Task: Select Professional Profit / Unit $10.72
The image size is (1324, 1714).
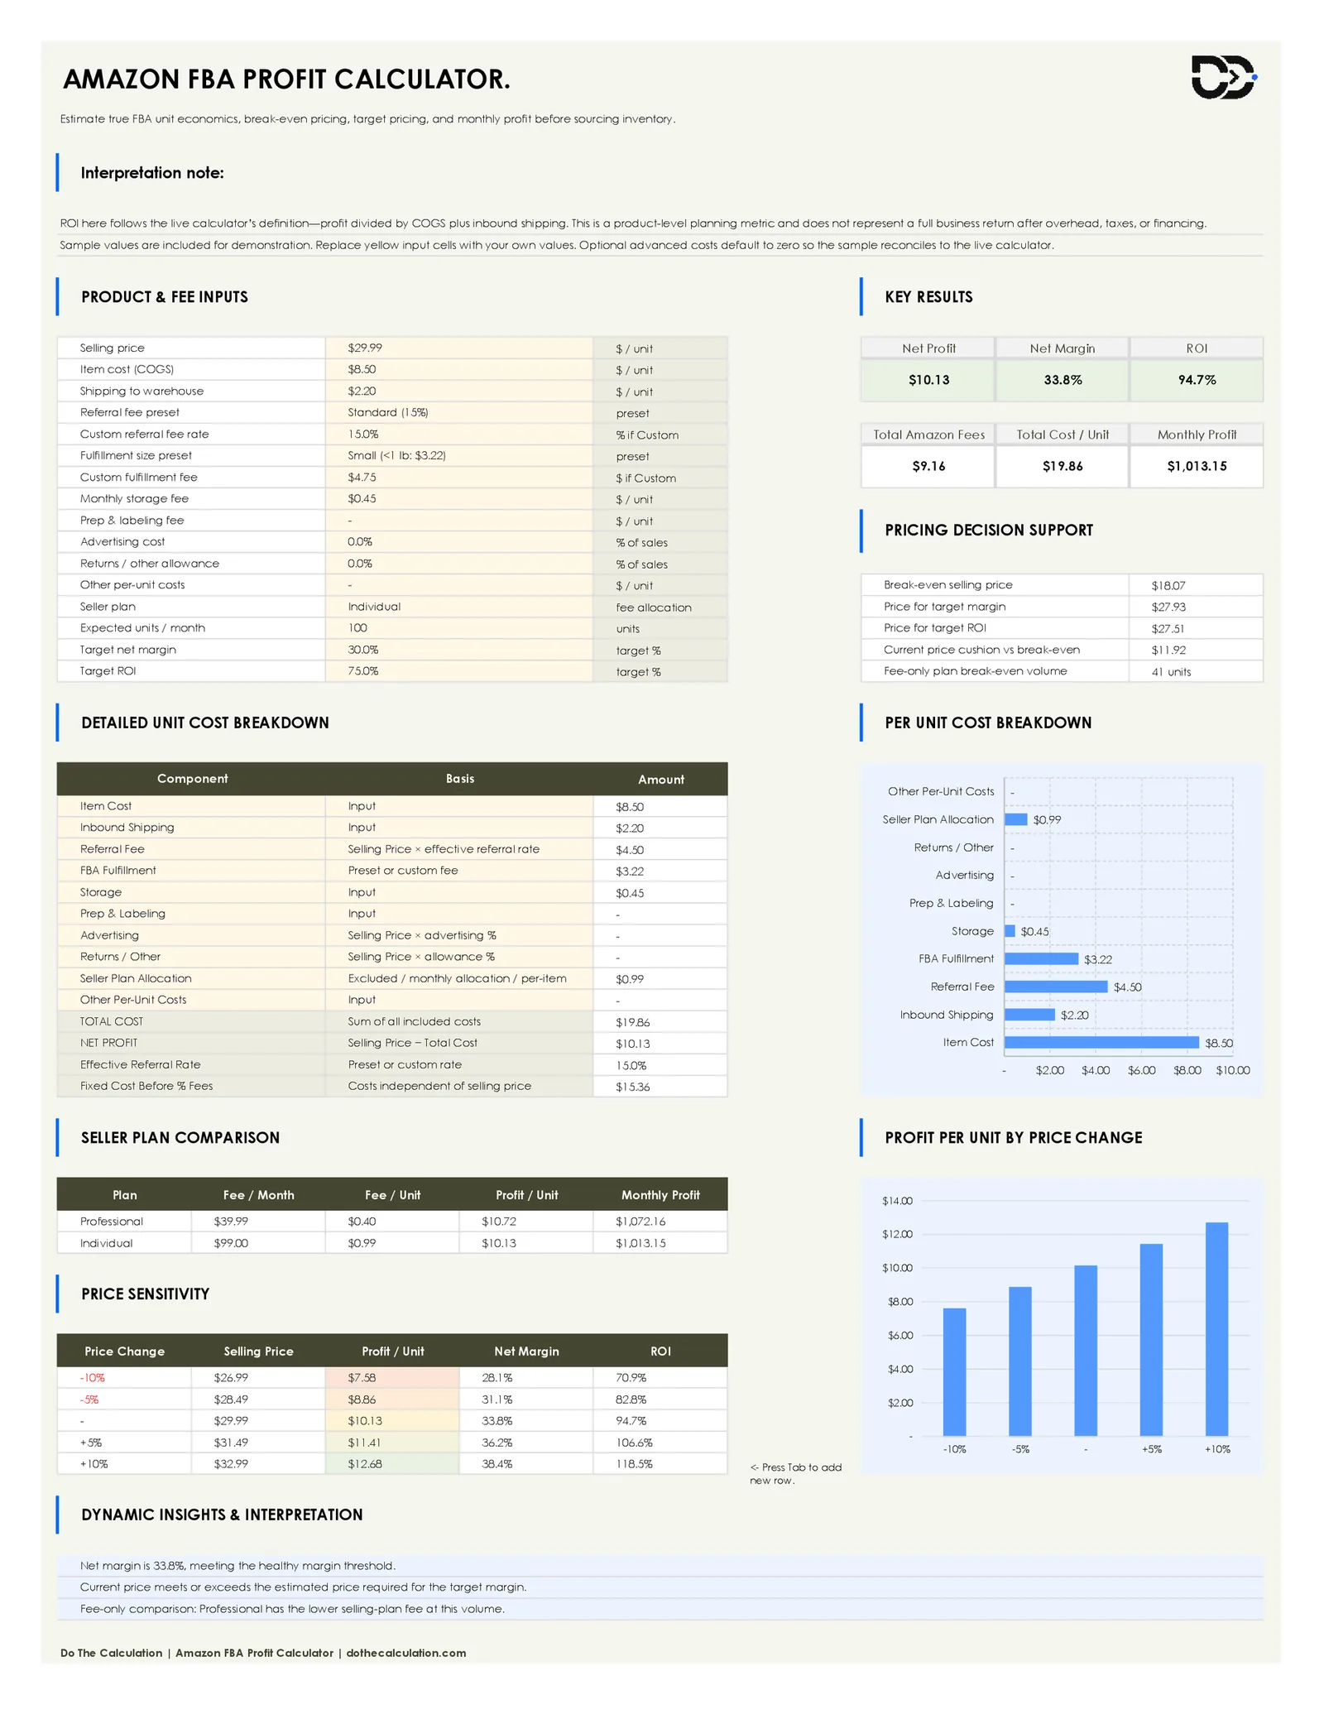Action: click(526, 1222)
